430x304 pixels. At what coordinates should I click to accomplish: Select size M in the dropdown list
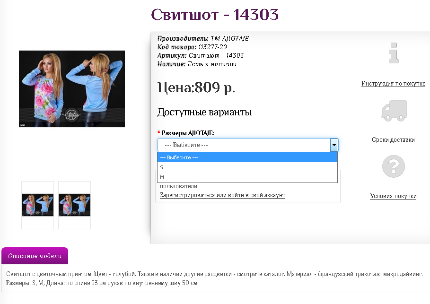pyautogui.click(x=247, y=177)
